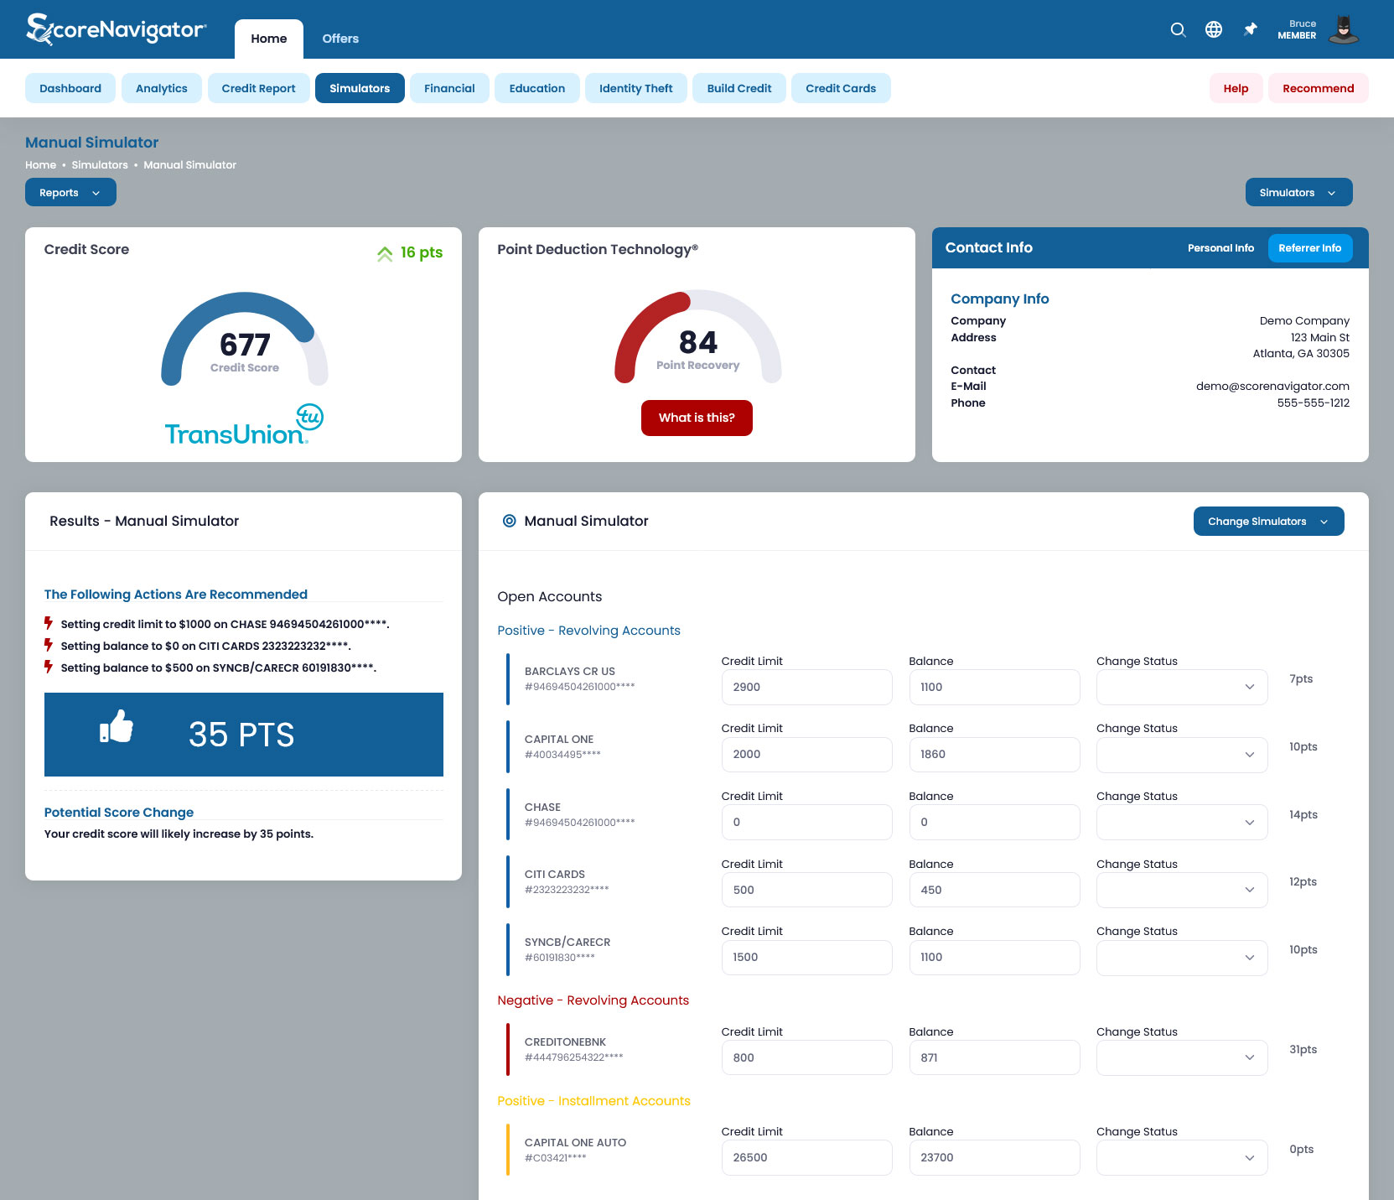The image size is (1394, 1200).
Task: Edit CAPITAL ONE credit limit field showing 2000
Action: (806, 755)
